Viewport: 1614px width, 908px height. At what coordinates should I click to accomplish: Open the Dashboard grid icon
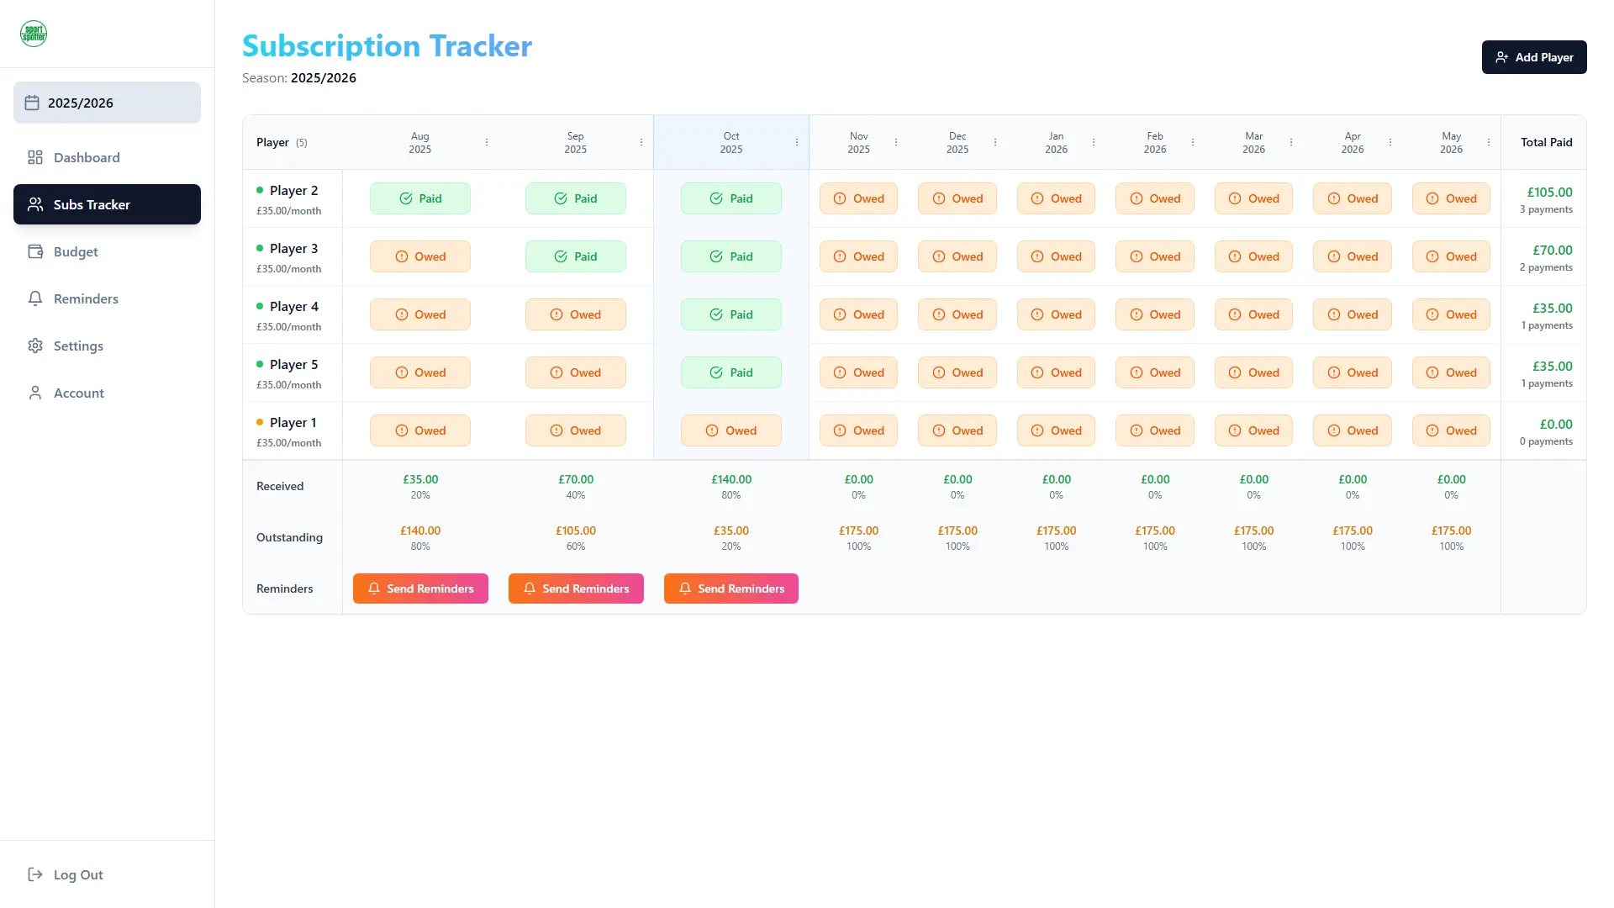(x=34, y=157)
